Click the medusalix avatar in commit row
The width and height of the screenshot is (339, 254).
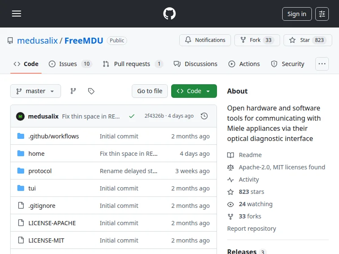pyautogui.click(x=20, y=116)
